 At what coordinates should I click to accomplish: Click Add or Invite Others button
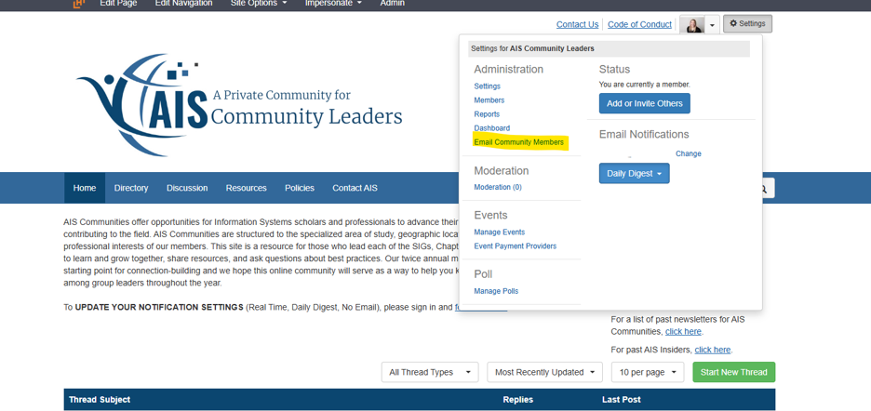tap(644, 103)
